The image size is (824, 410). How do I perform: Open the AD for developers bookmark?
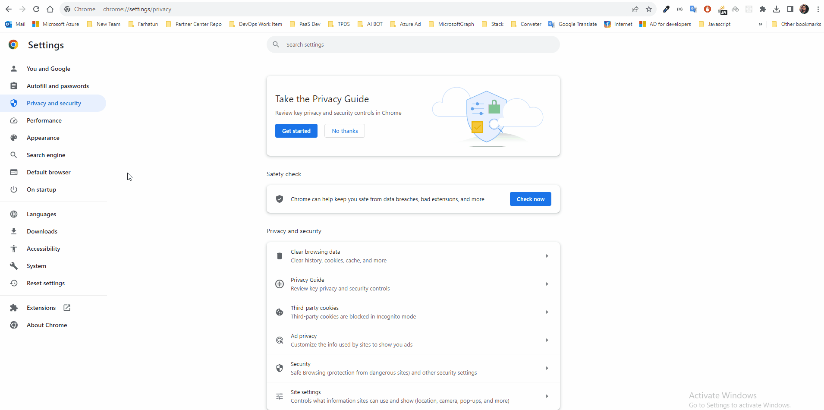click(665, 24)
